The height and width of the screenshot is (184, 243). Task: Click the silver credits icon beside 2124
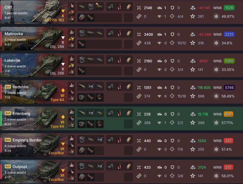click(x=193, y=167)
